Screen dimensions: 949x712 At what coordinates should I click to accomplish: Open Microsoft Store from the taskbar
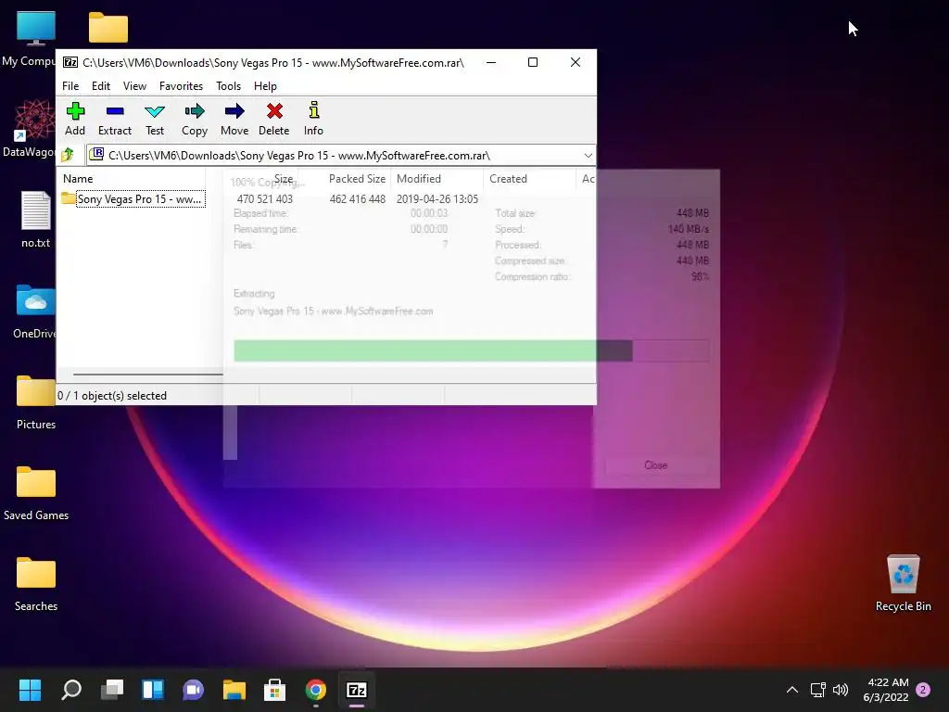(x=274, y=690)
